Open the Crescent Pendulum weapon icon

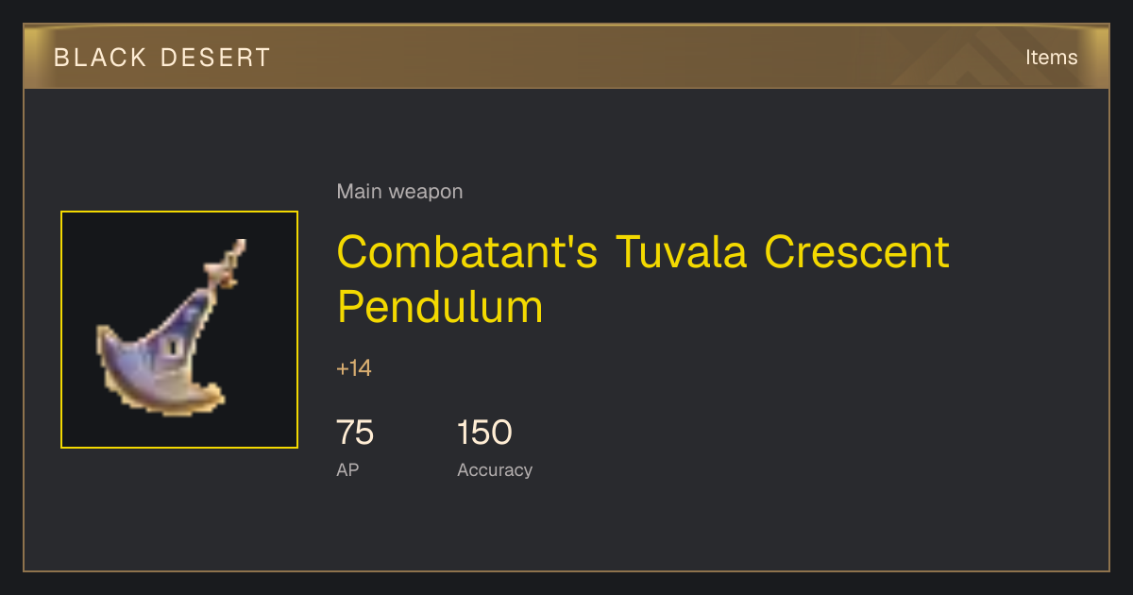click(x=179, y=330)
